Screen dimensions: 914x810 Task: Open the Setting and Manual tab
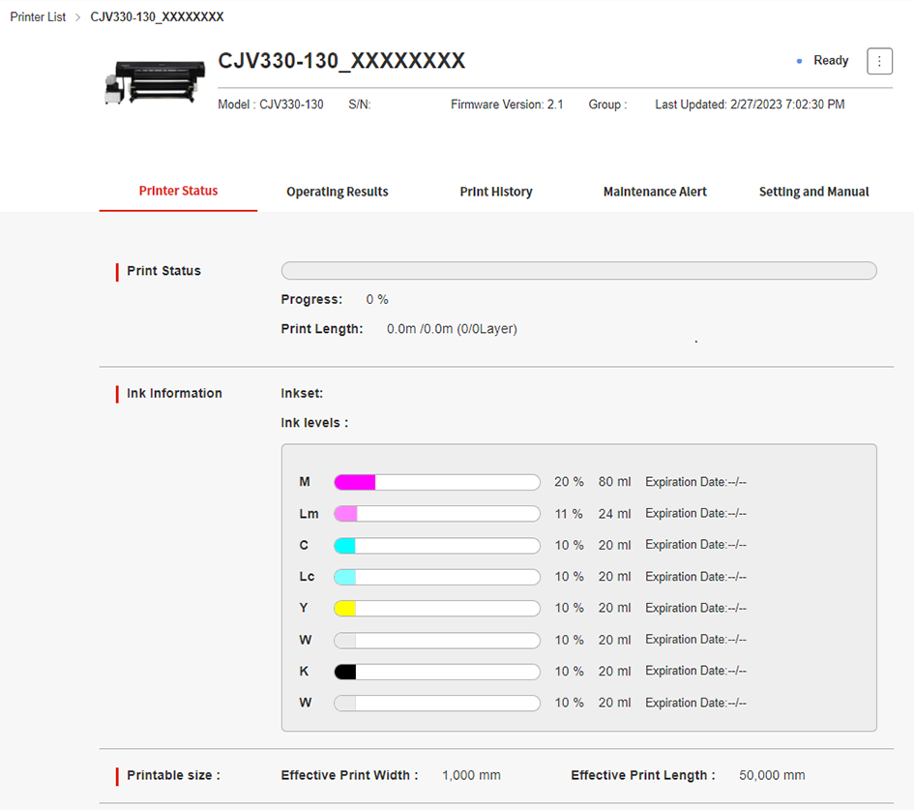[813, 192]
